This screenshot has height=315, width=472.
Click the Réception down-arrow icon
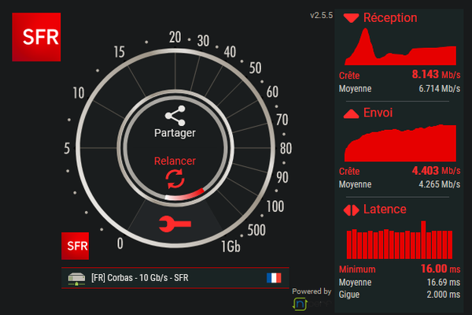(x=351, y=18)
